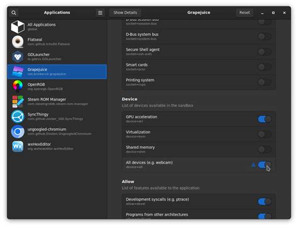This screenshot has height=227, width=298.
Task: Open the hamburger menu button
Action: click(100, 13)
